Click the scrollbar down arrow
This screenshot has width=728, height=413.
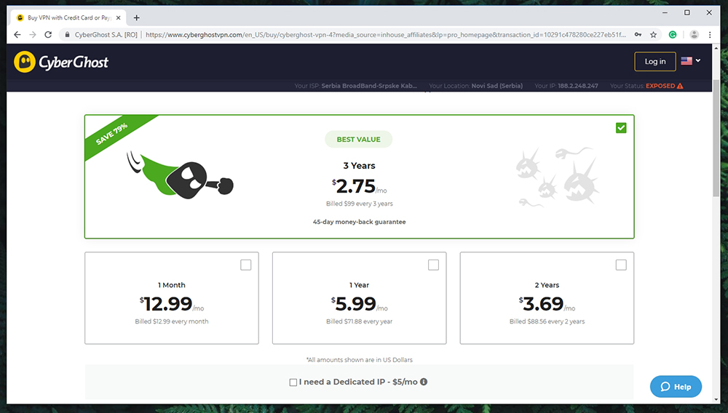click(716, 399)
